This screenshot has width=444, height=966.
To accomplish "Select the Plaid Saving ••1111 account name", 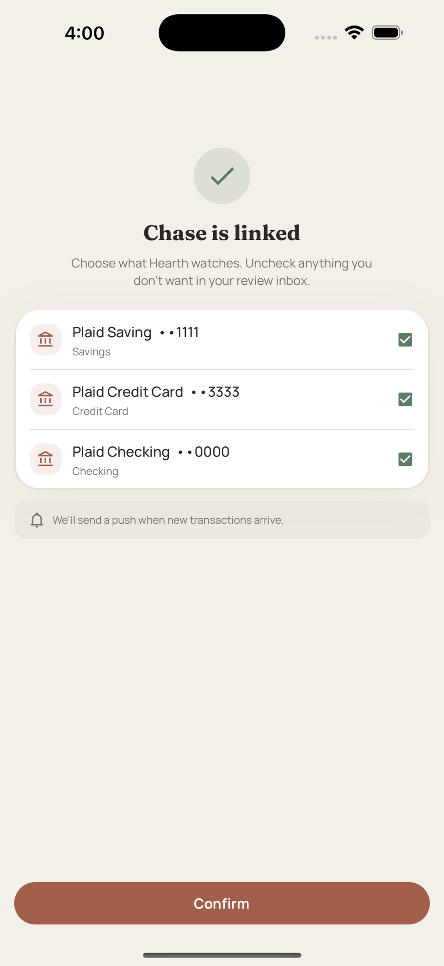I will 136,332.
